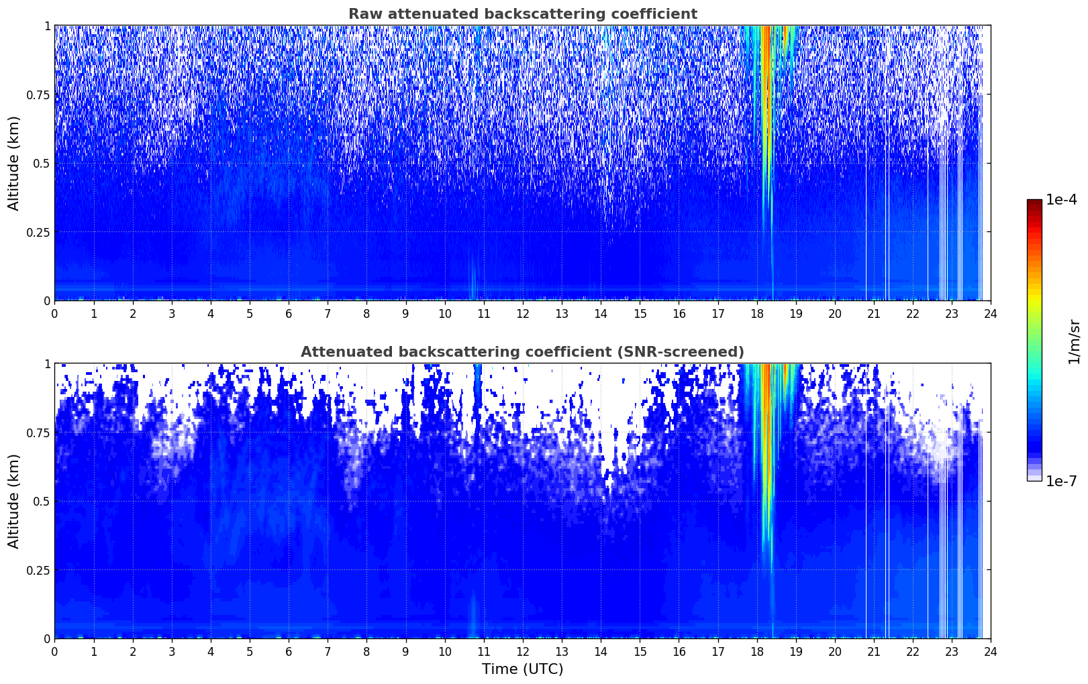Click the bottom plot's y-axis tick '0.75'
This screenshot has height=684, width=1088.
[38, 433]
